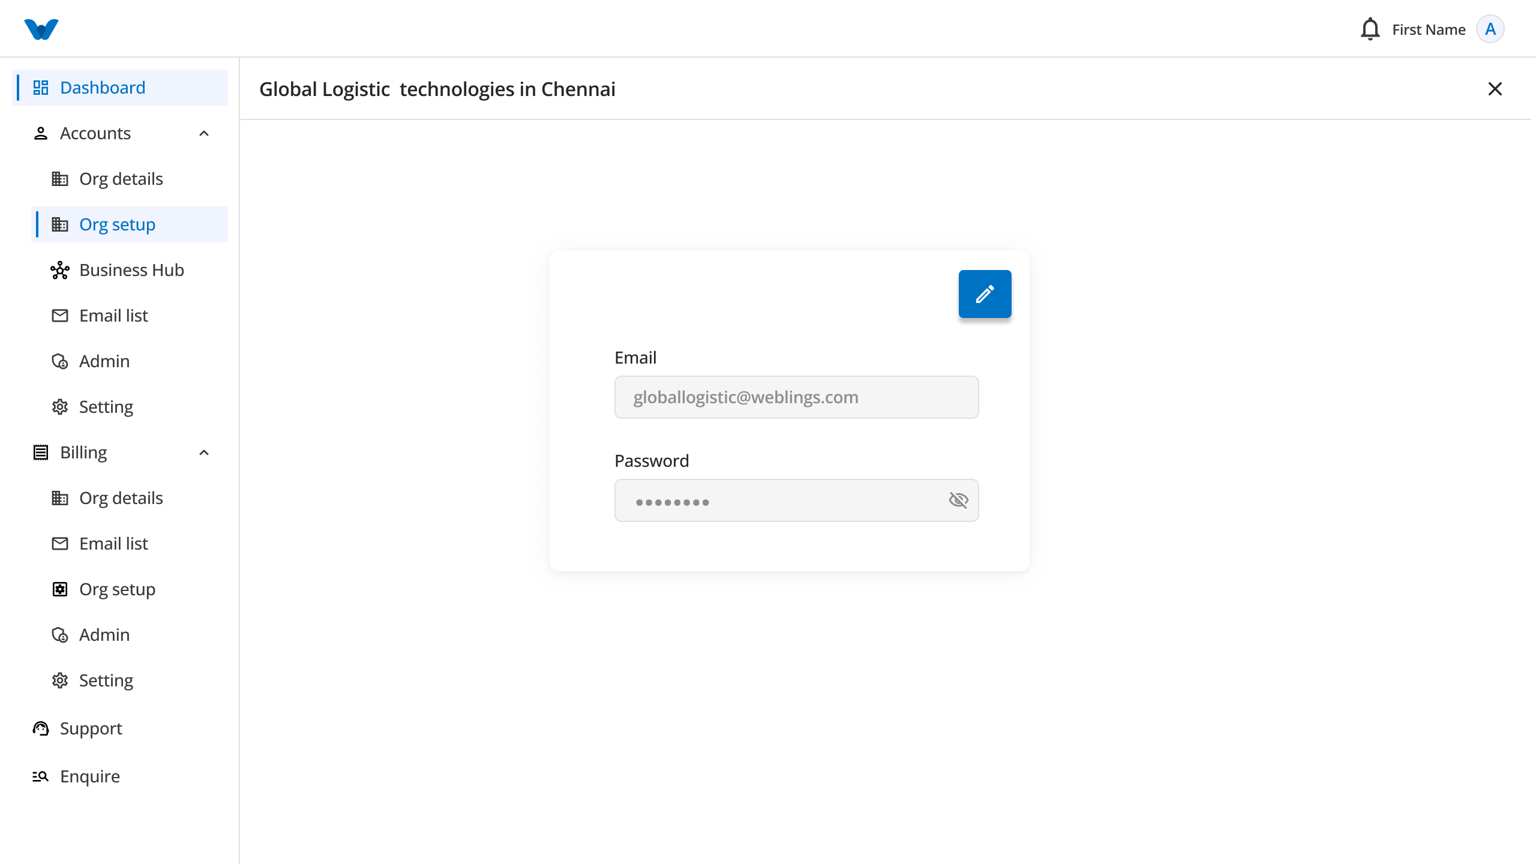Click the Dashboard grid icon

(41, 88)
